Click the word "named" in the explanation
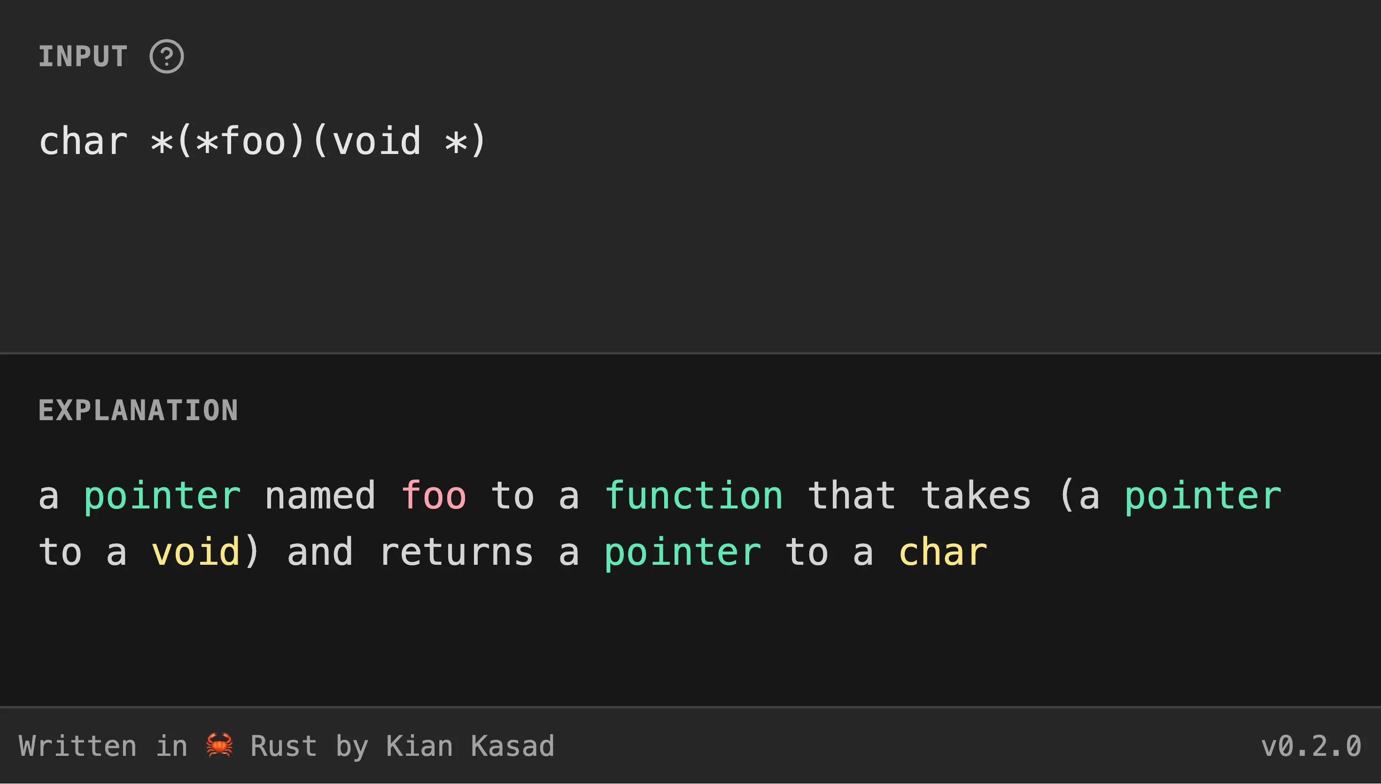The height and width of the screenshot is (784, 1381). pyautogui.click(x=320, y=496)
